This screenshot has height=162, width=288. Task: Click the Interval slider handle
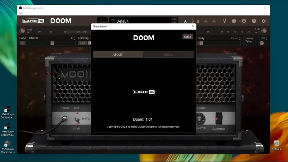(52, 43)
